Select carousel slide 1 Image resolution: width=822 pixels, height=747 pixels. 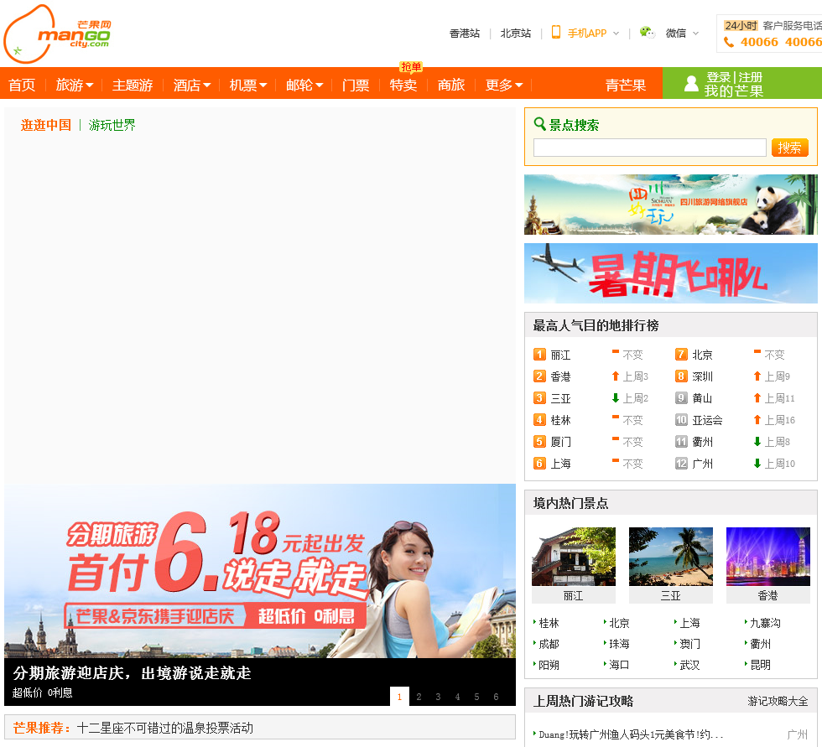(x=399, y=696)
